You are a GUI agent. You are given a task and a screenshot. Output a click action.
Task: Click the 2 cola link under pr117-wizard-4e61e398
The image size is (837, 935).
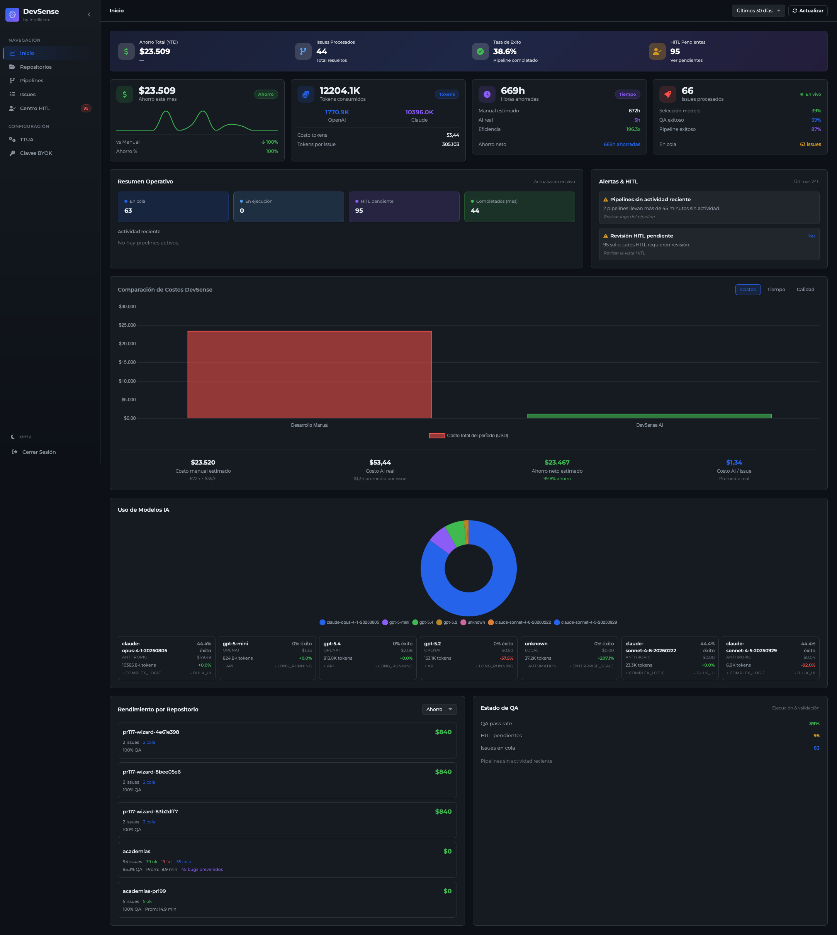149,742
